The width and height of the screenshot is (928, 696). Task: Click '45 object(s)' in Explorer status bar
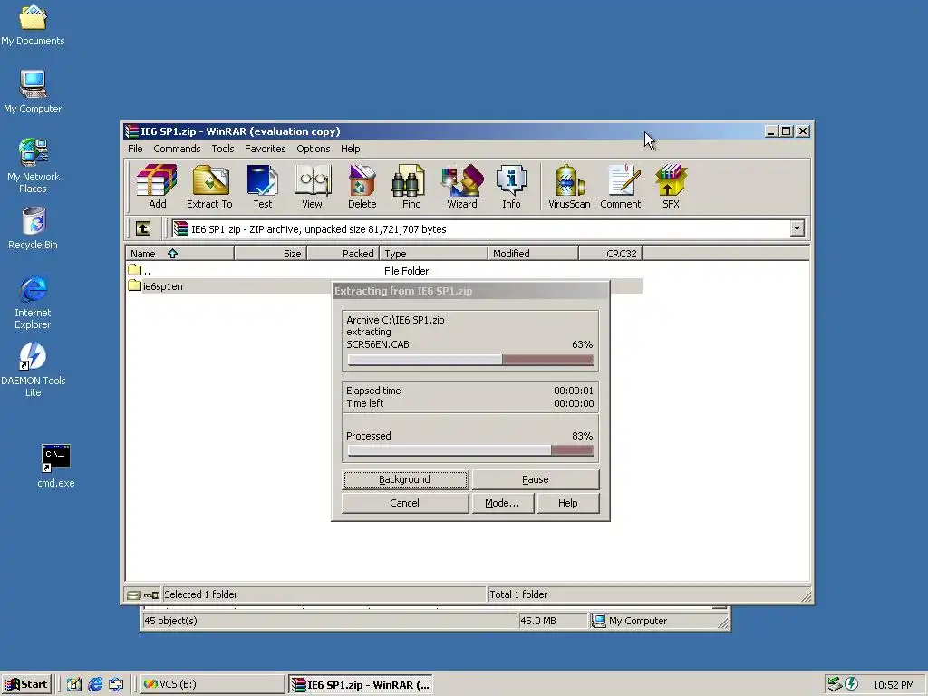click(x=170, y=621)
